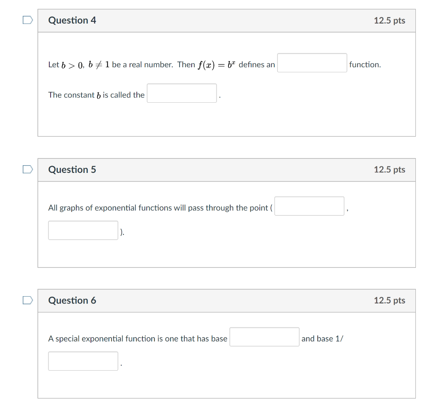Click the first blank for the point coordinates
439x413 pixels.
point(309,206)
